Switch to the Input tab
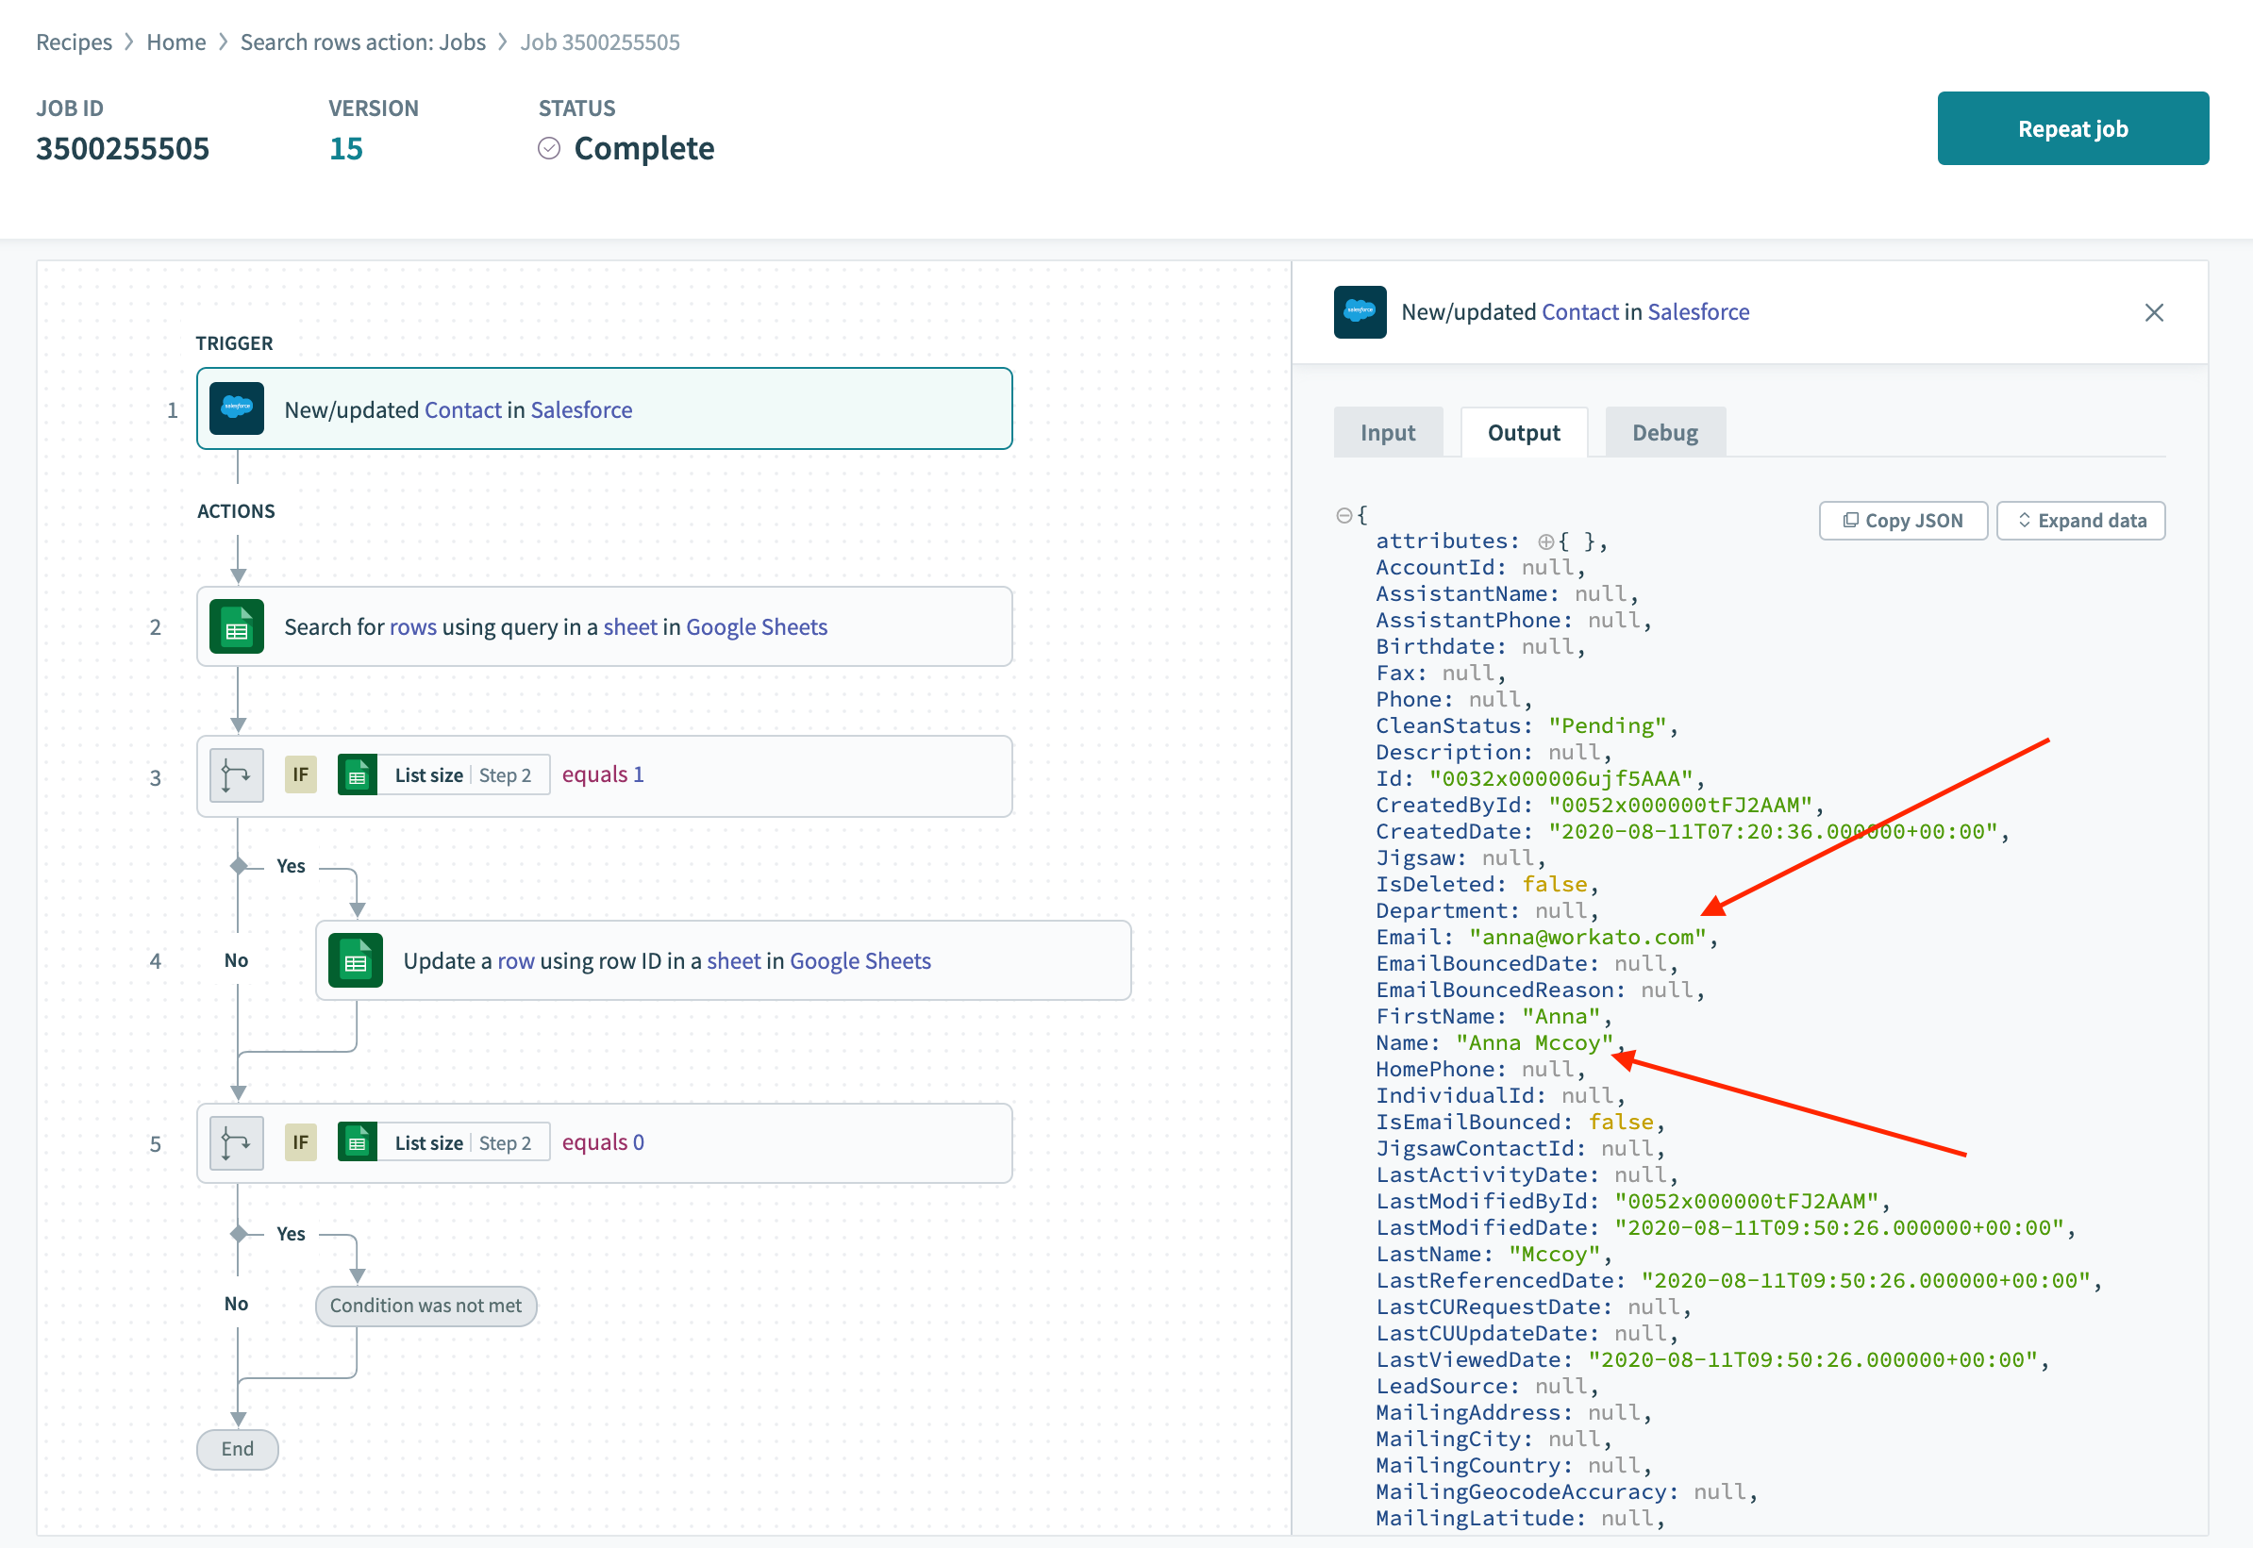Screen dimensions: 2253x1548 coord(1387,431)
